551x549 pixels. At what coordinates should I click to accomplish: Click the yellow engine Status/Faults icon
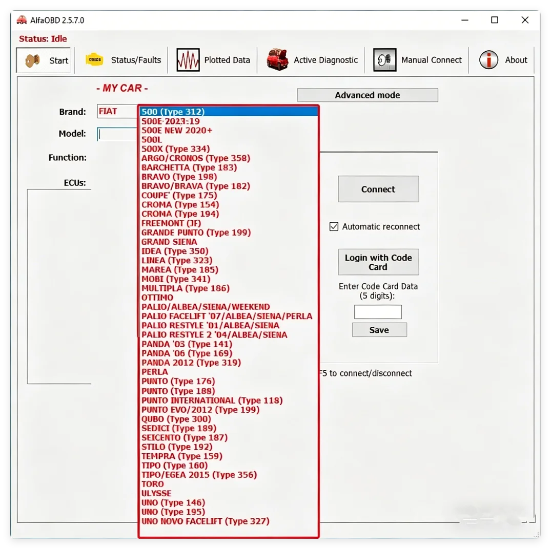pyautogui.click(x=94, y=60)
